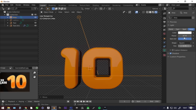Click the Power 30 W field
The image size is (196, 110).
[185, 36]
